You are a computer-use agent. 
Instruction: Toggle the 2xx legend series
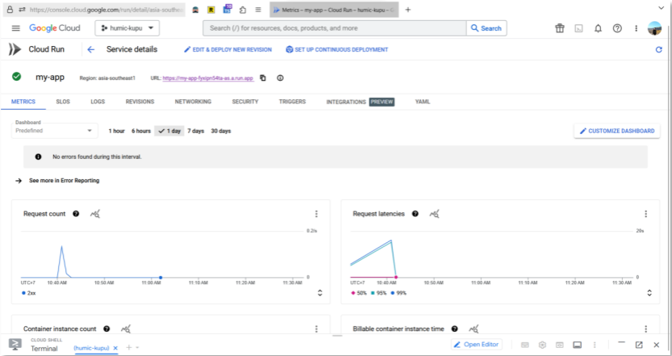(x=29, y=293)
